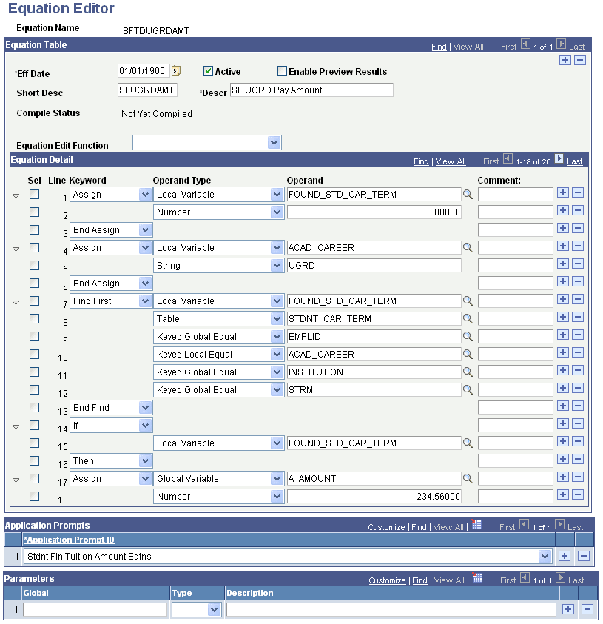Click the download-to-Excel grid icon in Application Prompts
Viewport: 603px width, 624px height.
[x=476, y=527]
